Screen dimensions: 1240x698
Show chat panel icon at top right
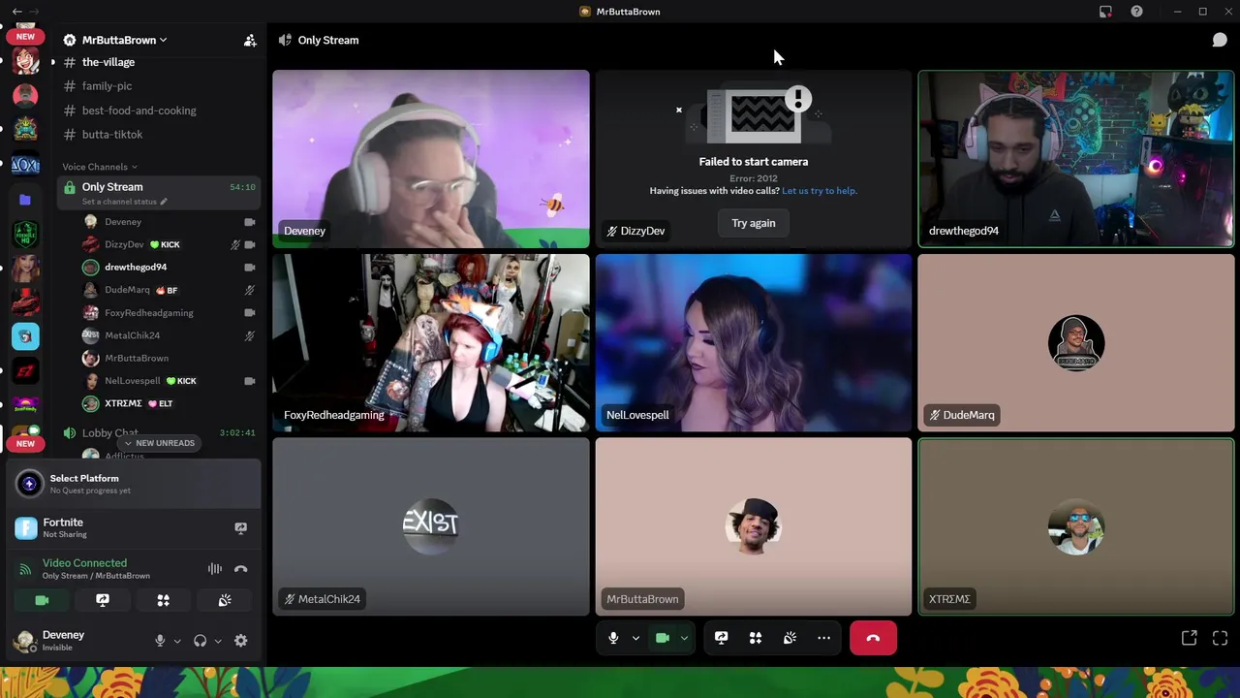(x=1220, y=40)
